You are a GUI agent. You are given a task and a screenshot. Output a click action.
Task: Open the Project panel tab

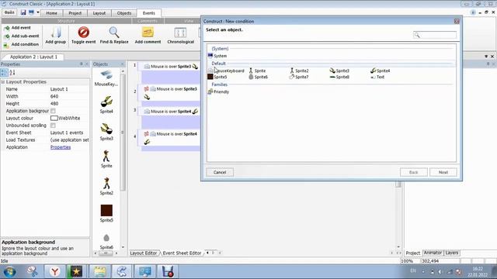coord(413,253)
